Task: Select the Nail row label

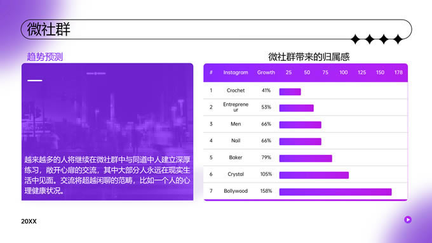Action: (236, 141)
